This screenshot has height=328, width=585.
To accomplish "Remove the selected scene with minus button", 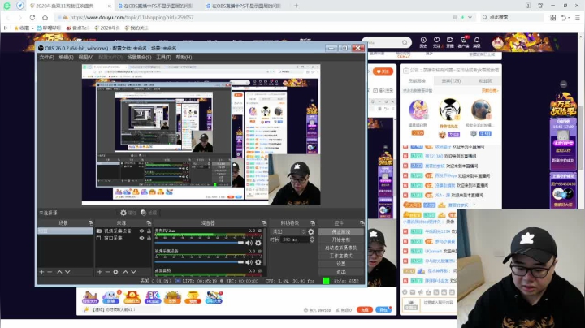I will click(x=50, y=272).
